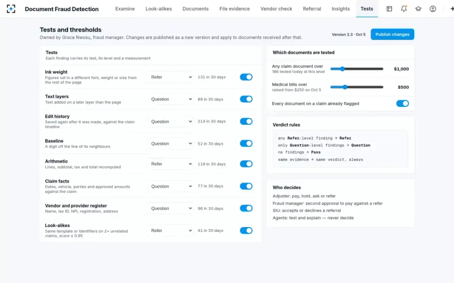
Task: Open the Edit history level dropdown
Action: click(171, 122)
